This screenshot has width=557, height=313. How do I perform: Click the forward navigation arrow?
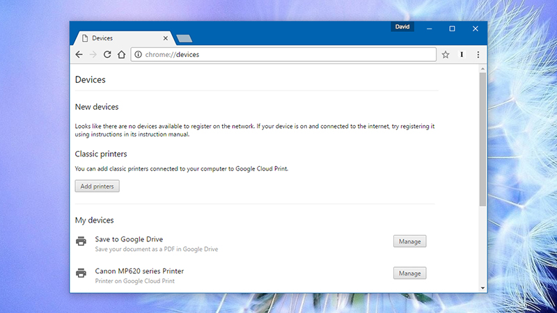click(x=93, y=54)
